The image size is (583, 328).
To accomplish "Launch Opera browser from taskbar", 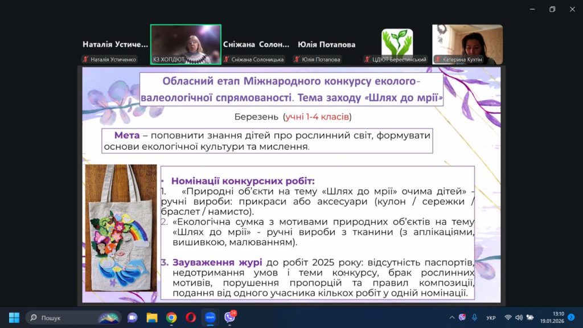I will point(190,317).
